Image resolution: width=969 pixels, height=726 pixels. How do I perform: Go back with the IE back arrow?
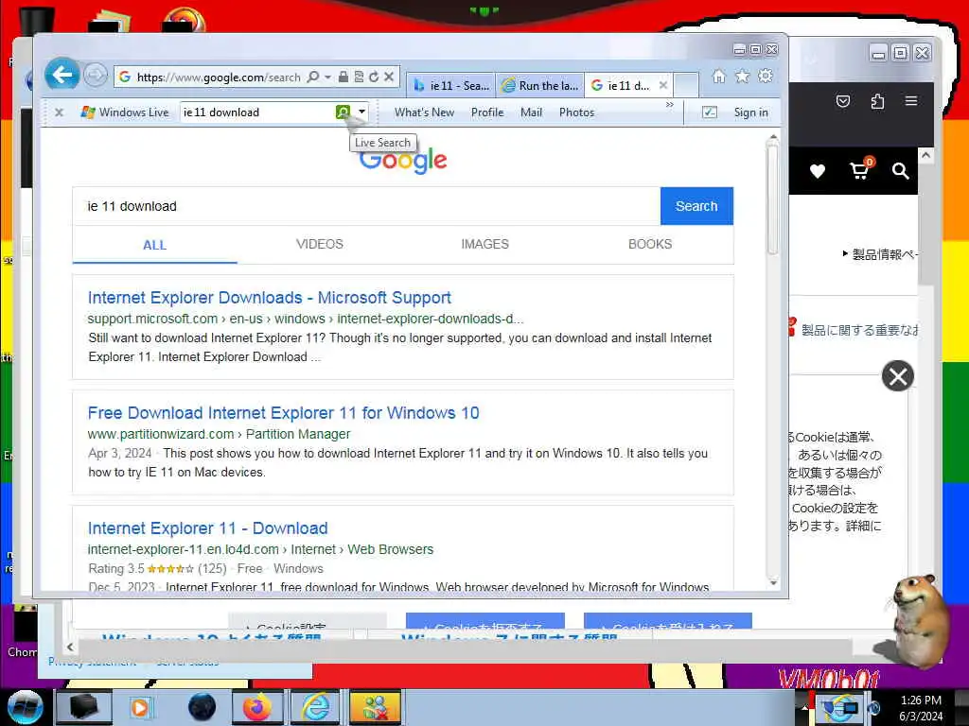(62, 76)
